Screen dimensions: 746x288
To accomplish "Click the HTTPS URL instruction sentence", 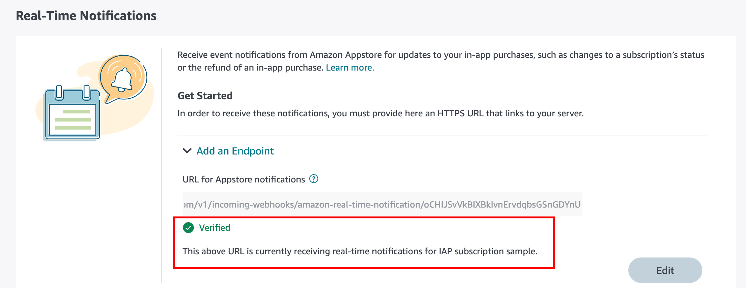I will tap(380, 113).
